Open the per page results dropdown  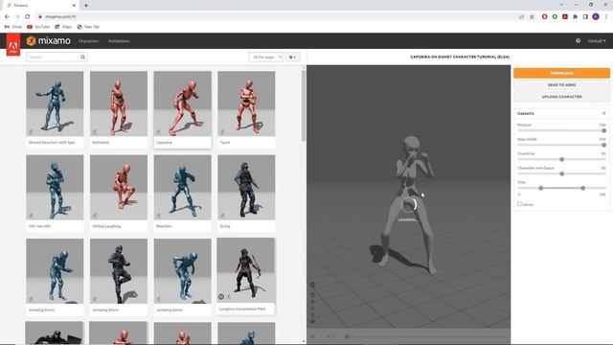[x=266, y=57]
